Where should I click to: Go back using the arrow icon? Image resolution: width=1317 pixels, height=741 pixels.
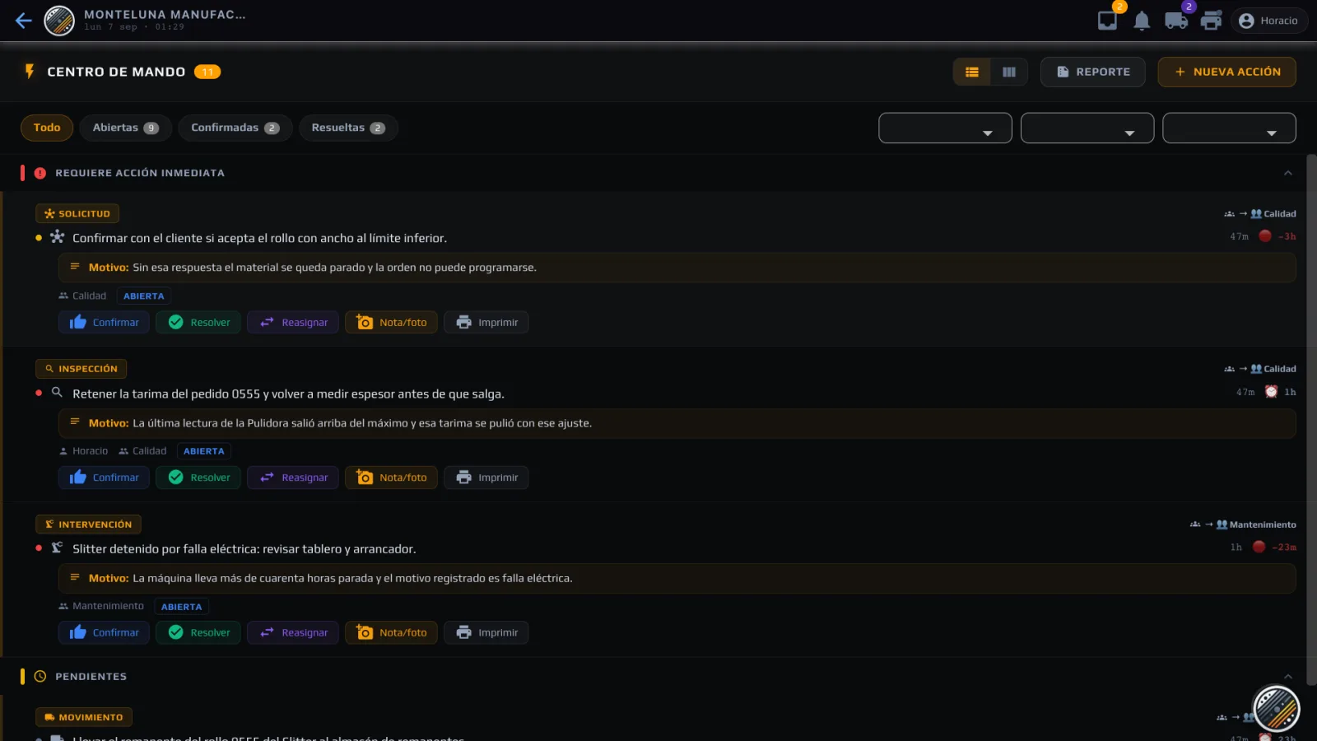(x=24, y=21)
